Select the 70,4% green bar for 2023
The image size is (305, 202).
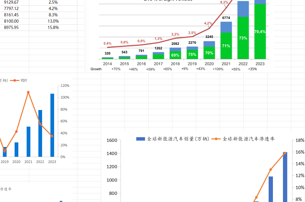pos(260,32)
